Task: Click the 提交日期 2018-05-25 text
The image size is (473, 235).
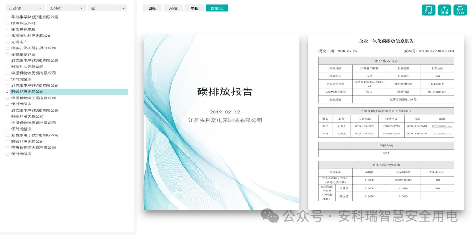Action: (x=338, y=51)
